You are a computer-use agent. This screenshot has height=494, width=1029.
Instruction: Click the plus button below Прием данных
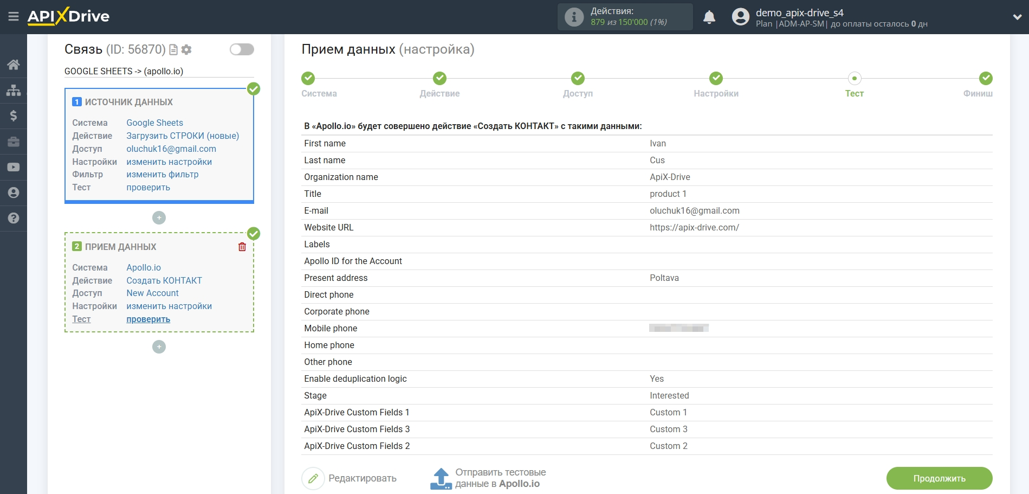coord(159,347)
